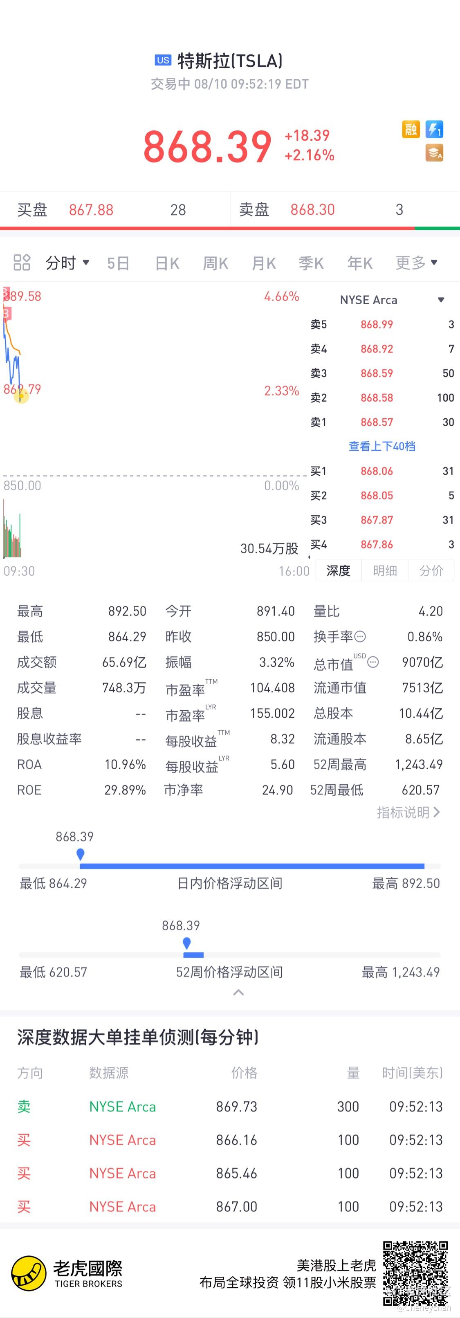Tap the ROE 29.89% value
This screenshot has width=460, height=1318.
click(x=126, y=790)
